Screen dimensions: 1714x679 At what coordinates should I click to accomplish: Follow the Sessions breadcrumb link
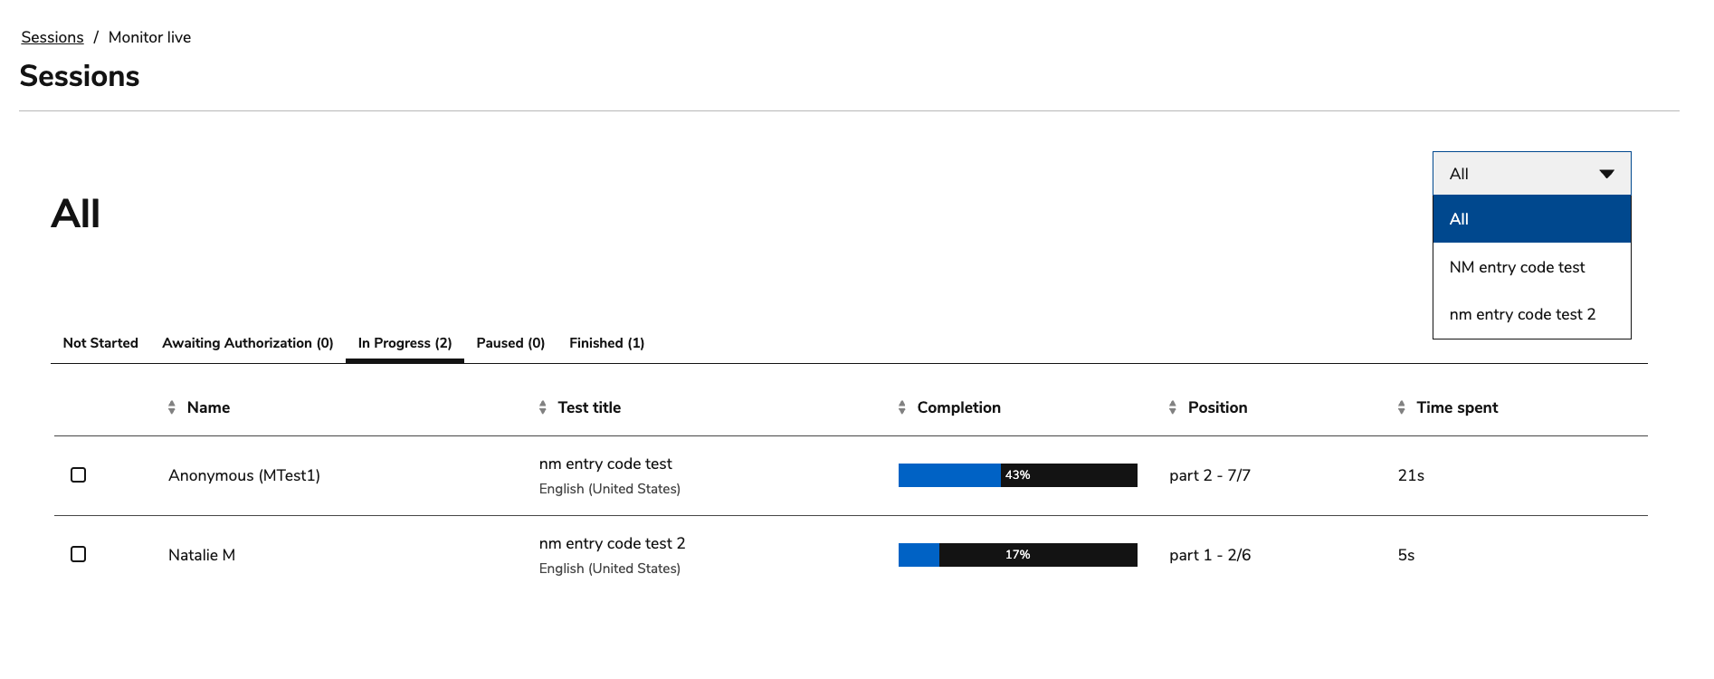[x=52, y=37]
